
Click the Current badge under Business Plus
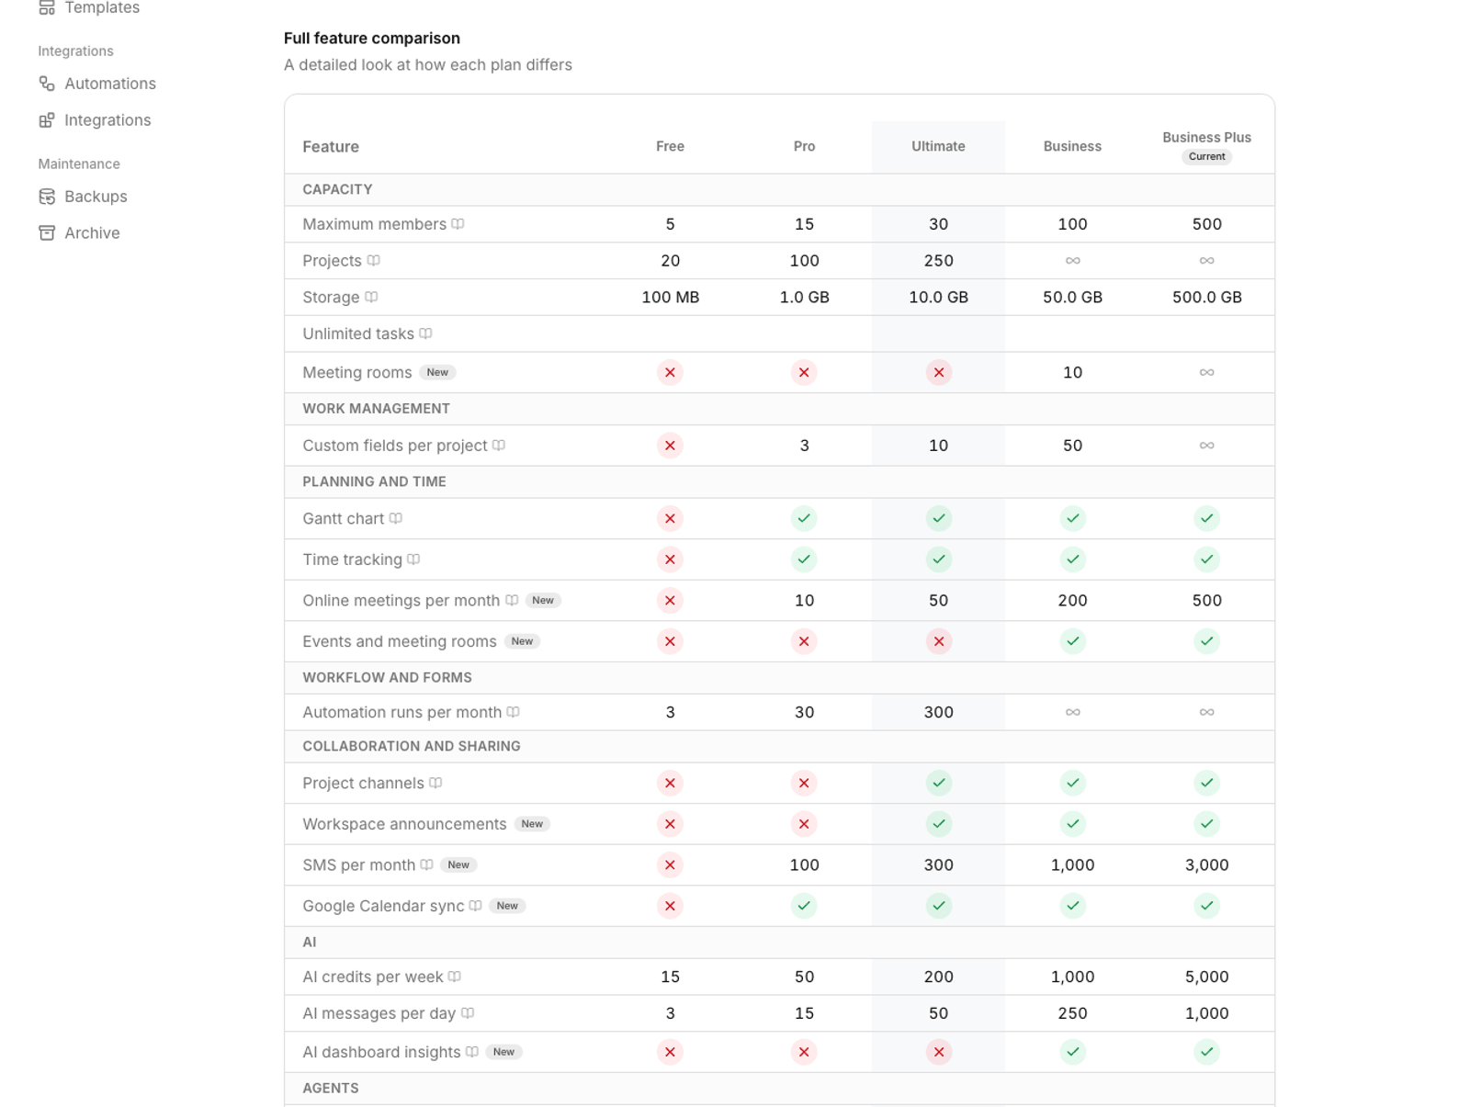1206,157
